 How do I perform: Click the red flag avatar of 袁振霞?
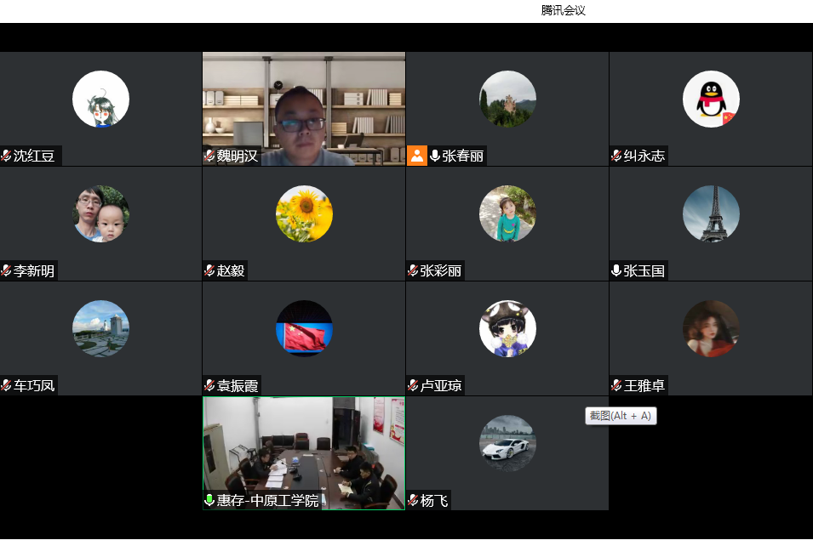click(304, 328)
